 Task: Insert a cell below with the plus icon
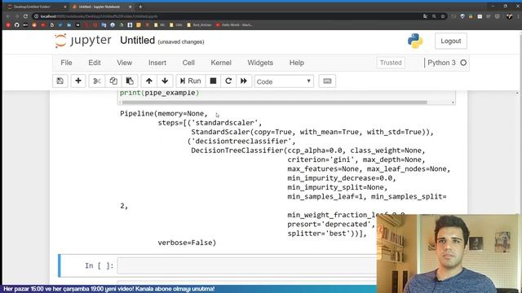78,81
